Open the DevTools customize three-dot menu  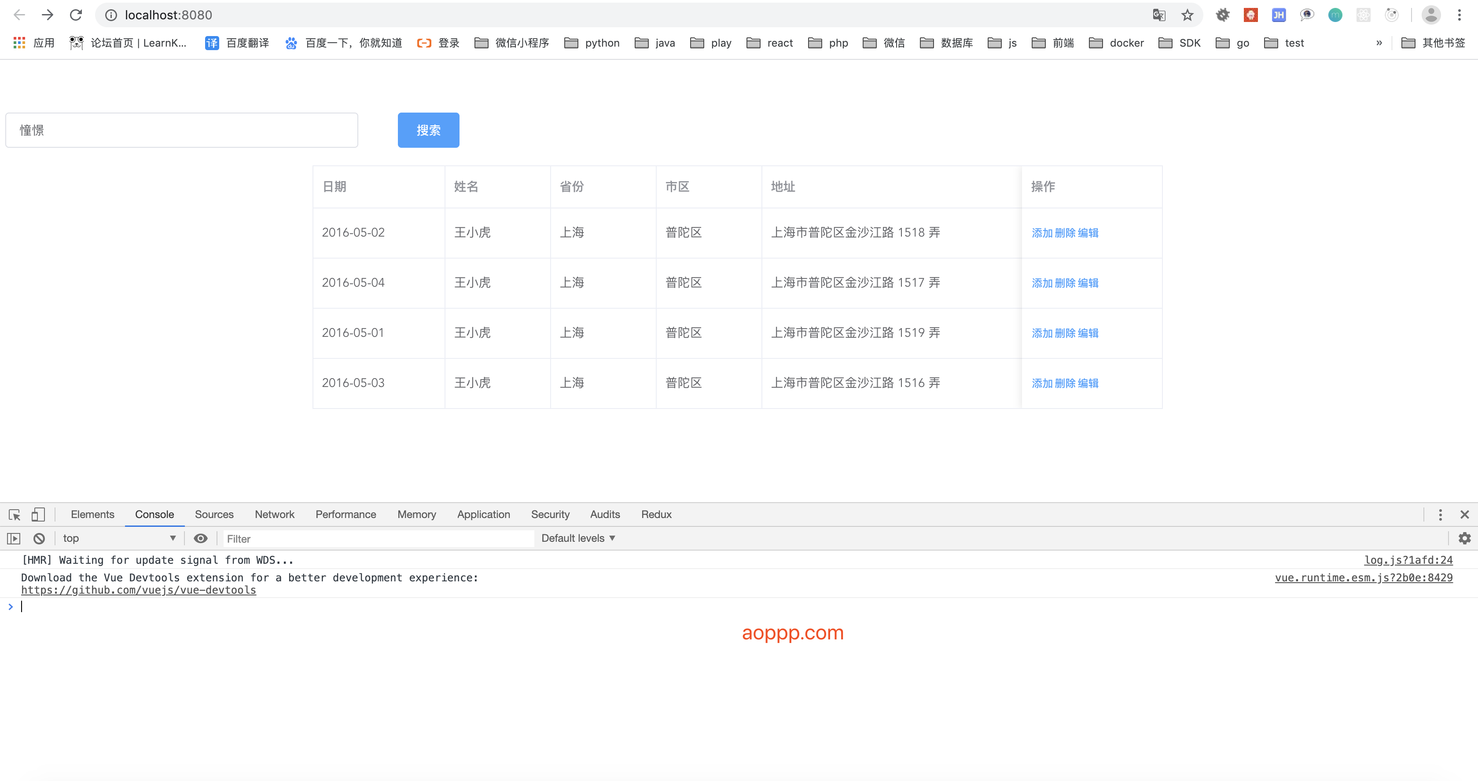pyautogui.click(x=1440, y=515)
